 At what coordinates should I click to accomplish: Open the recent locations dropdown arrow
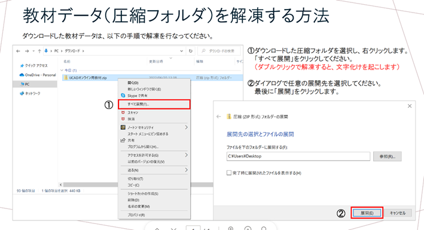tap(33, 51)
